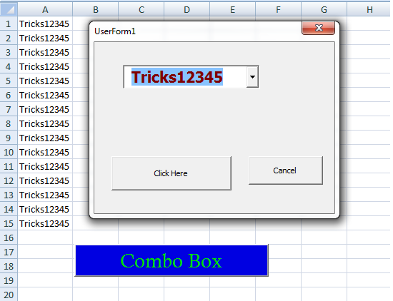This screenshot has width=393, height=301.
Task: Click the Tricks12345 combo box text field
Action: (185, 77)
